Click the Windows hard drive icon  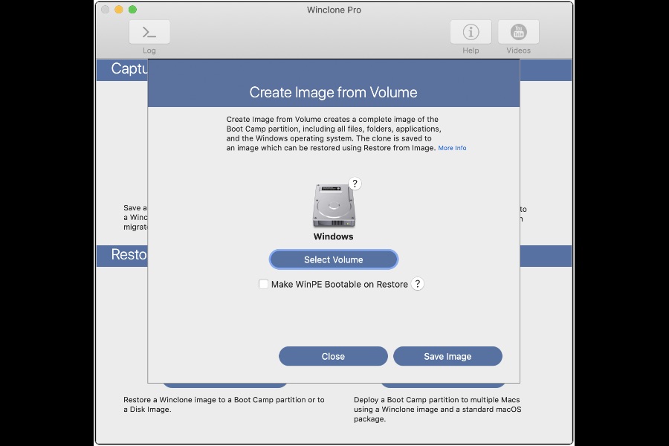tap(334, 206)
